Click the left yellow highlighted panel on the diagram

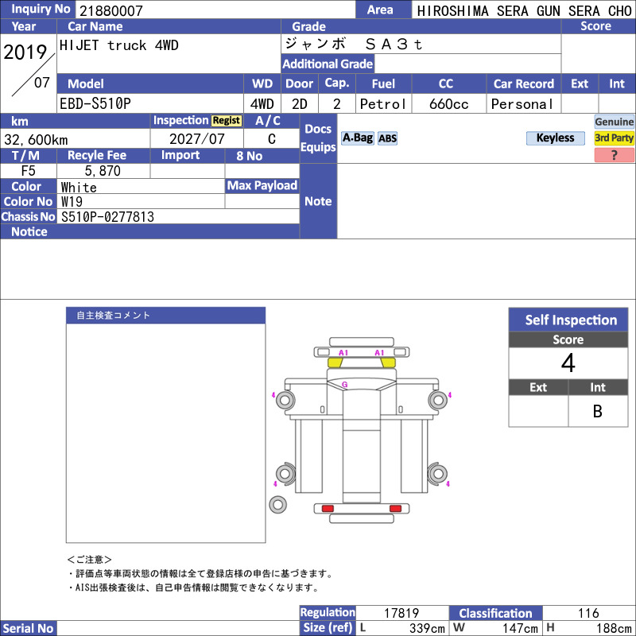pos(335,363)
